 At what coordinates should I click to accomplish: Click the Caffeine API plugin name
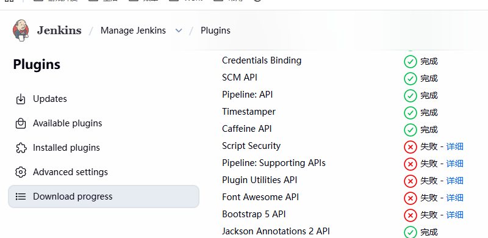pos(247,129)
